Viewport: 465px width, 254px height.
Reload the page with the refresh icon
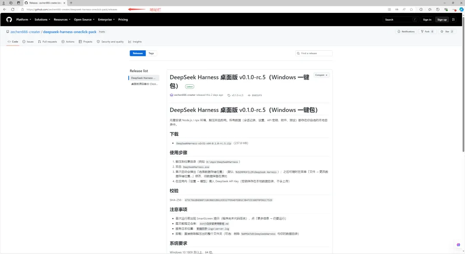(x=13, y=9)
